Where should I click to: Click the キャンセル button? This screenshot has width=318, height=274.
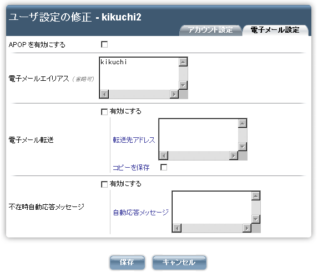pos(179,262)
